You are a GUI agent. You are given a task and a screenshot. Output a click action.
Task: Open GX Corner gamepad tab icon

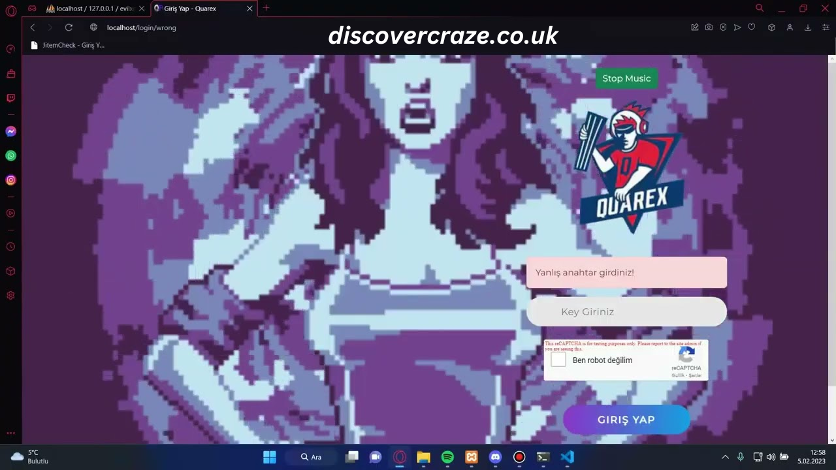pyautogui.click(x=32, y=8)
